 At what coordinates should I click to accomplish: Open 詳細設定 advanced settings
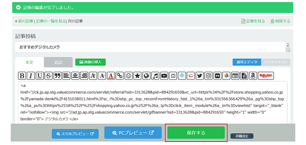point(242,136)
